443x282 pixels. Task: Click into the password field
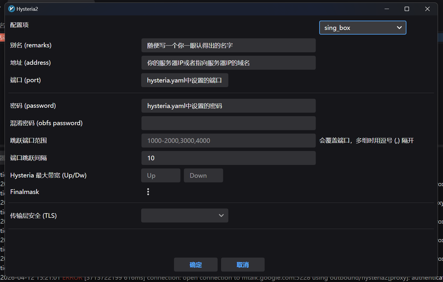228,106
